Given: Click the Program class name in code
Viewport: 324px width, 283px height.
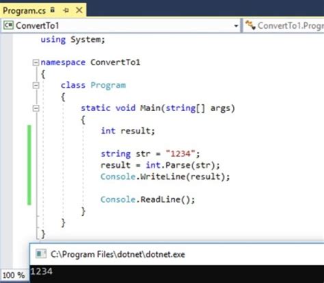Looking at the screenshot, I should point(108,86).
